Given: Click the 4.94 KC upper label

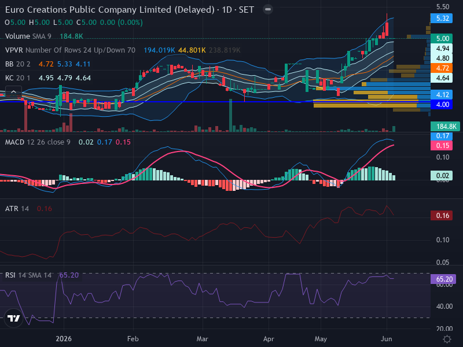Looking at the screenshot, I should 442,49.
